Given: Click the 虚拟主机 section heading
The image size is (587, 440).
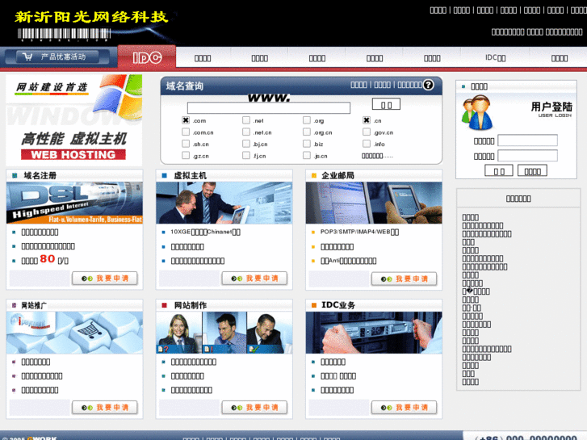Looking at the screenshot, I should pos(191,175).
